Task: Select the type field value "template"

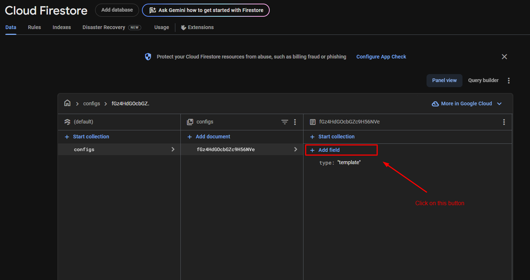Action: click(349, 162)
